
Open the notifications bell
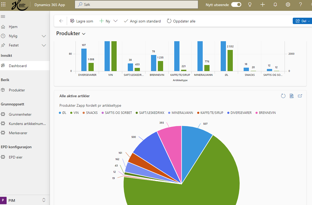pos(275,5)
